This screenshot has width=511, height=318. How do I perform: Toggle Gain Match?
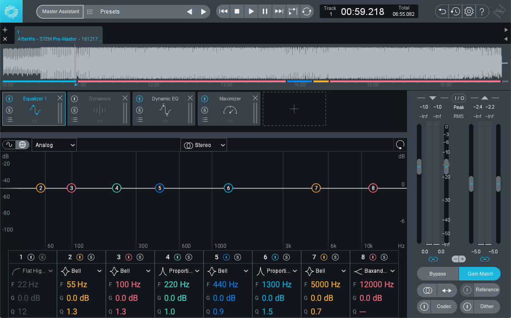click(480, 274)
